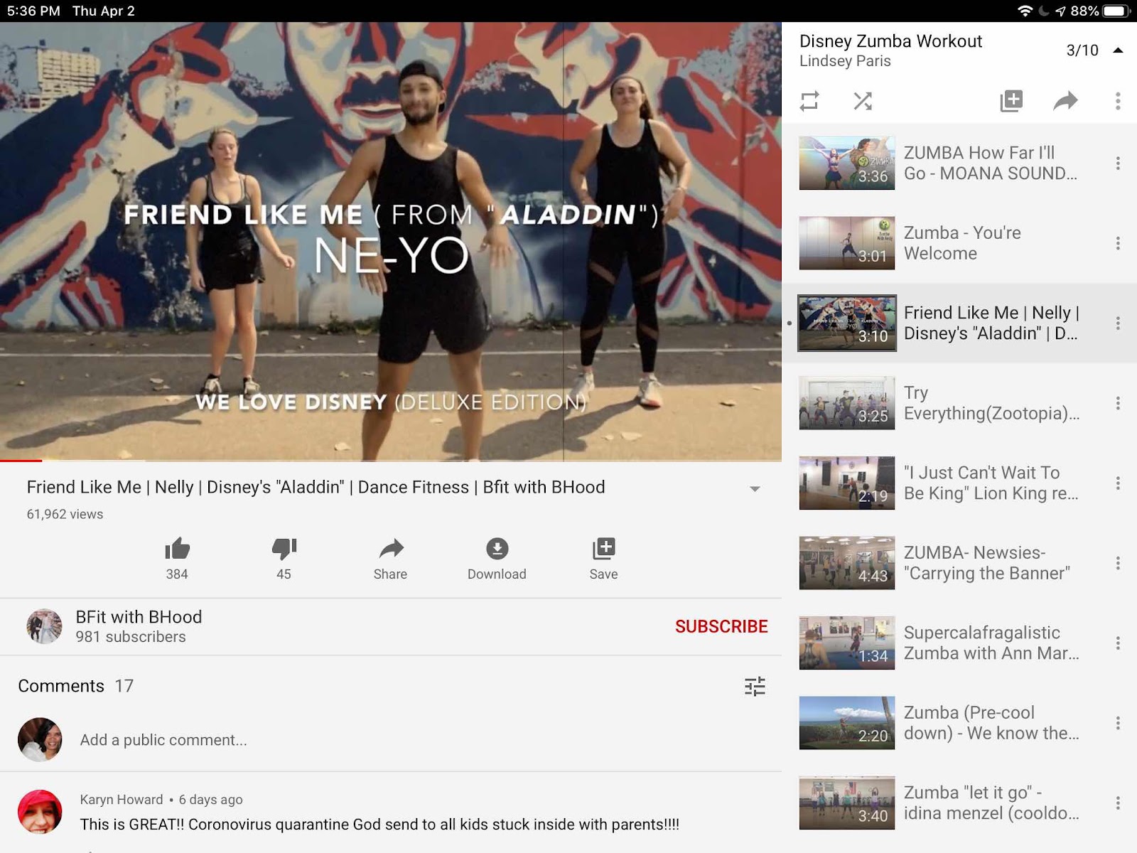Open options for I Just Can't Wait To Be King
Viewport: 1137px width, 853px height.
coord(1118,483)
